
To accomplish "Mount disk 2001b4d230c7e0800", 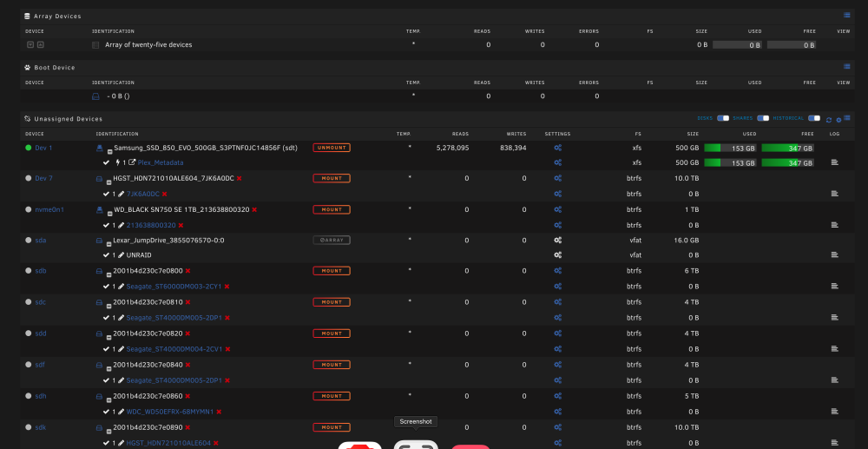I will (332, 271).
